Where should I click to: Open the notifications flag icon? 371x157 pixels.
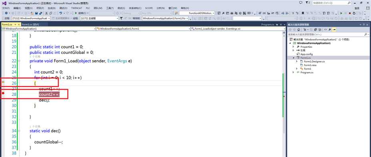tap(307, 3)
